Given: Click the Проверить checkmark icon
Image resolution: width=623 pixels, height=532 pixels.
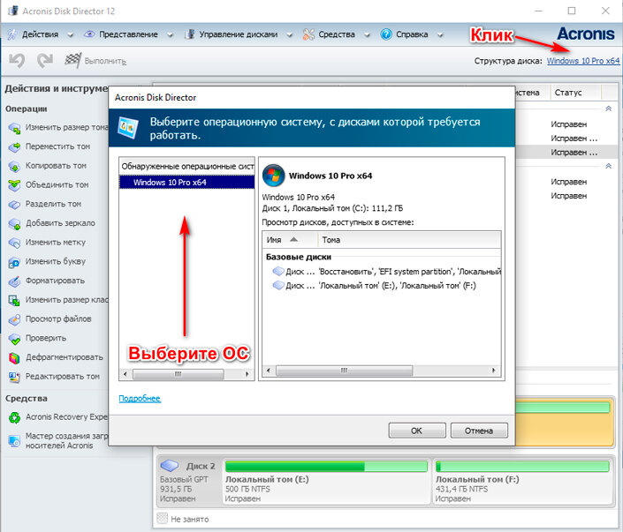Looking at the screenshot, I should pos(14,339).
